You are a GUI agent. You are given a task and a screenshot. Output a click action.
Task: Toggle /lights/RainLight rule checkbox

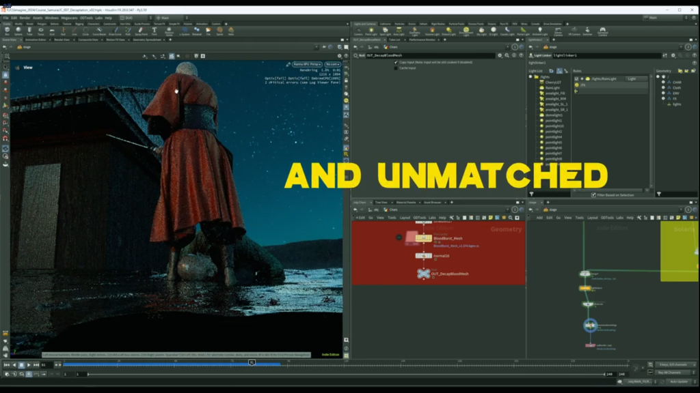pos(576,79)
